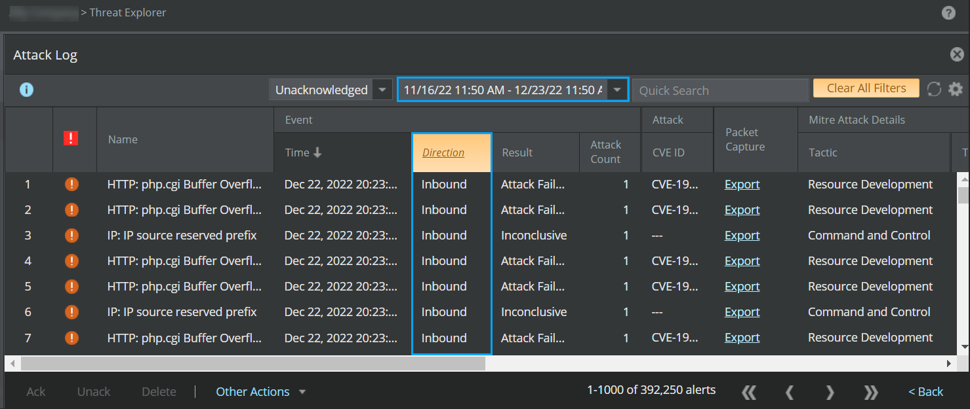Viewport: 970px width, 409px height.
Task: Go to the last page of alerts
Action: (871, 392)
